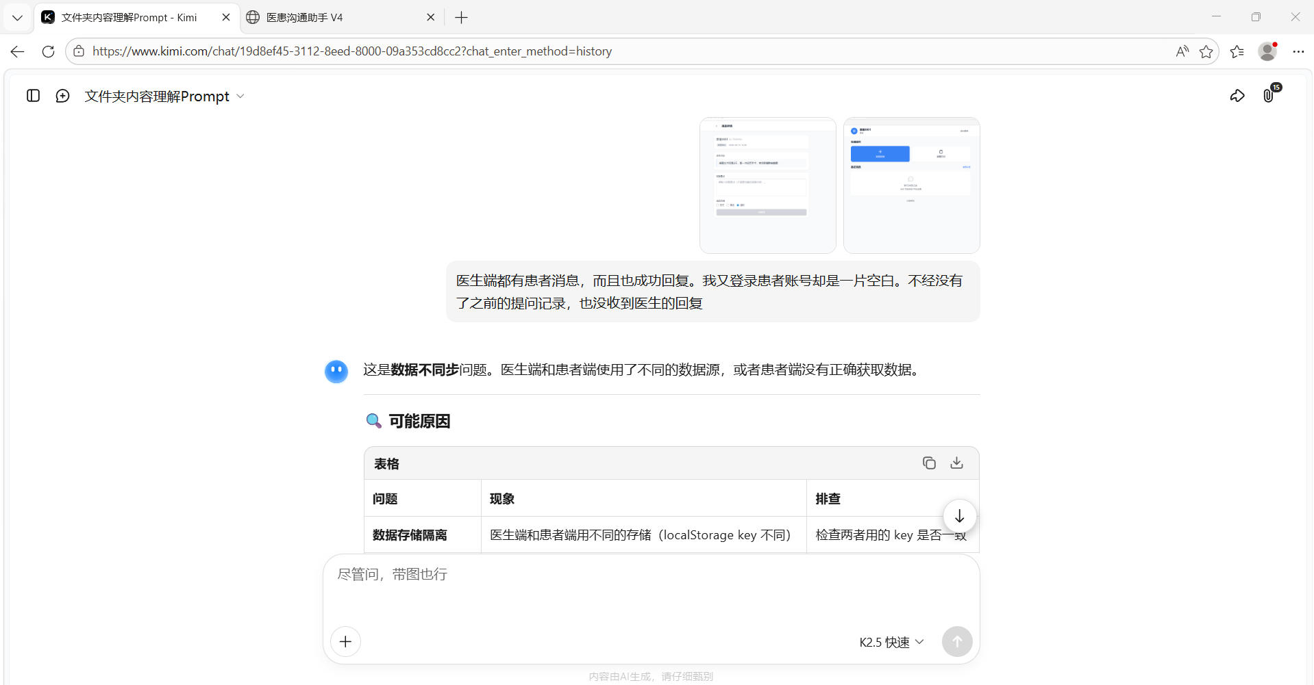The width and height of the screenshot is (1314, 685).
Task: Open the attachments list with 15 badge
Action: tap(1269, 95)
